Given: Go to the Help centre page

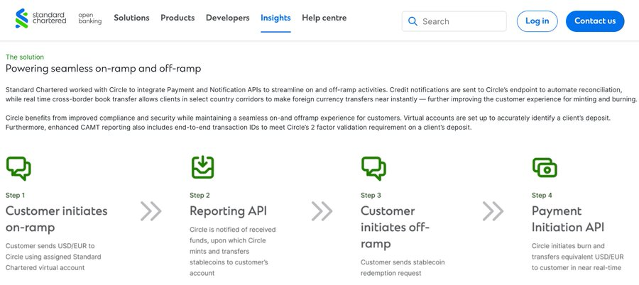Looking at the screenshot, I should pos(324,18).
